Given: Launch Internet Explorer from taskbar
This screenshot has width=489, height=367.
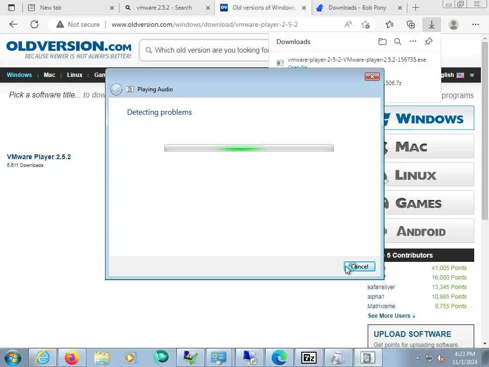Looking at the screenshot, I should (43, 357).
